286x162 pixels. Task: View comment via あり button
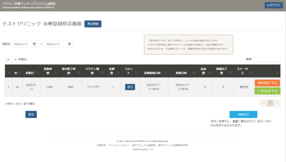pos(130,87)
